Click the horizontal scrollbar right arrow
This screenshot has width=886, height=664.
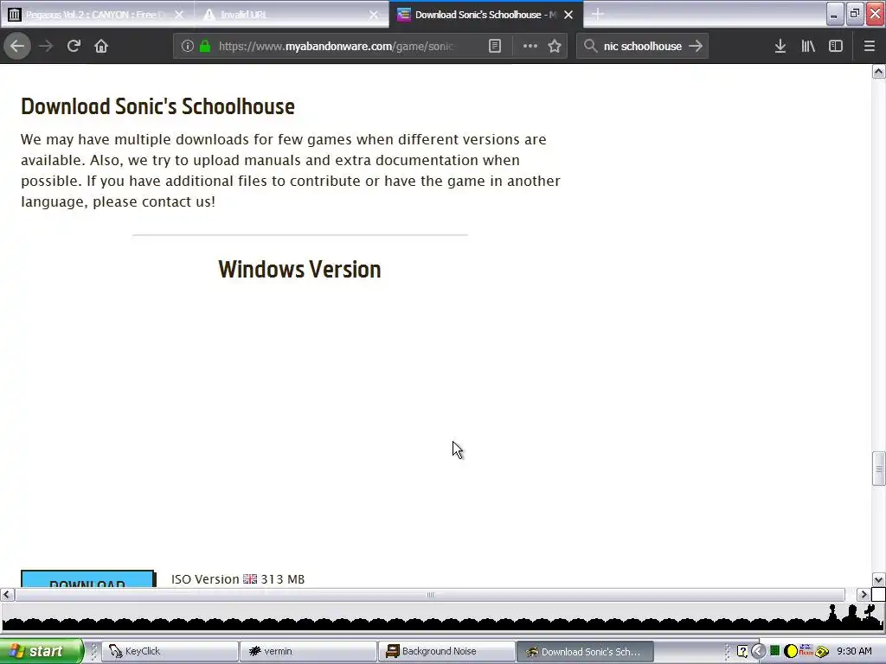[864, 595]
